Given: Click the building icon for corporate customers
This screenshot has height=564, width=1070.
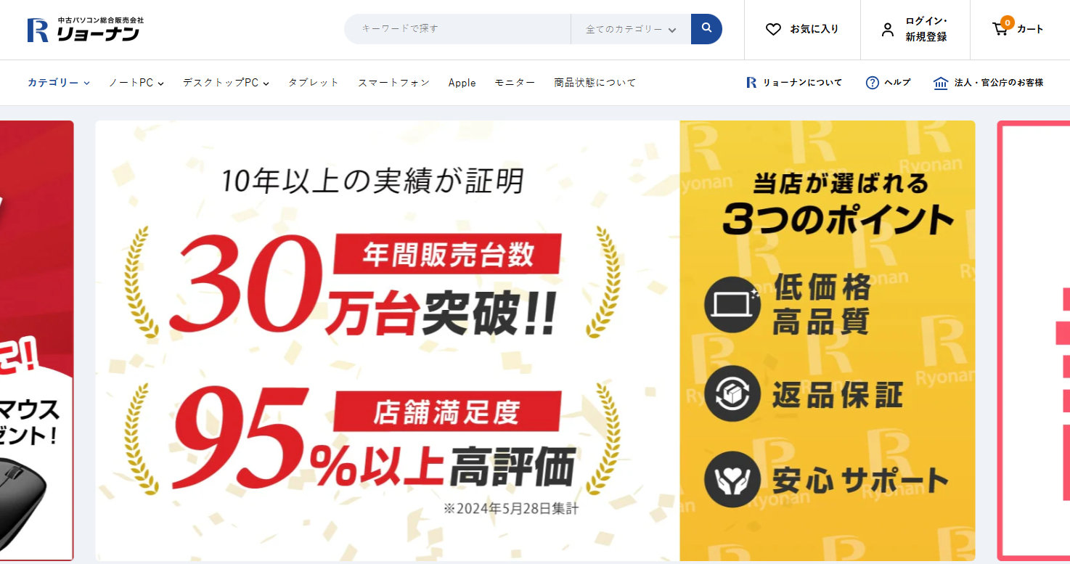Looking at the screenshot, I should (941, 83).
